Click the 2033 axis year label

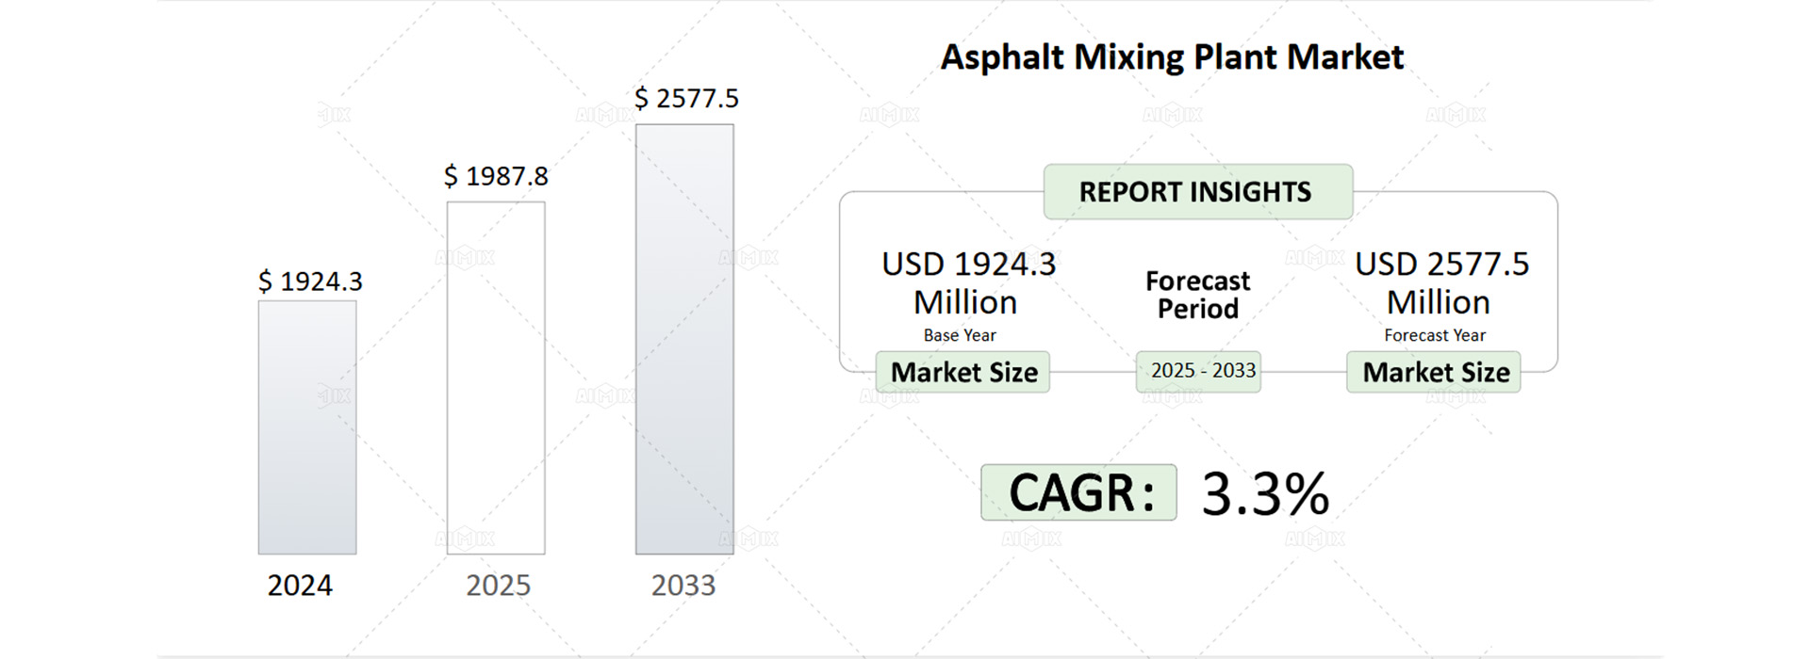[683, 586]
